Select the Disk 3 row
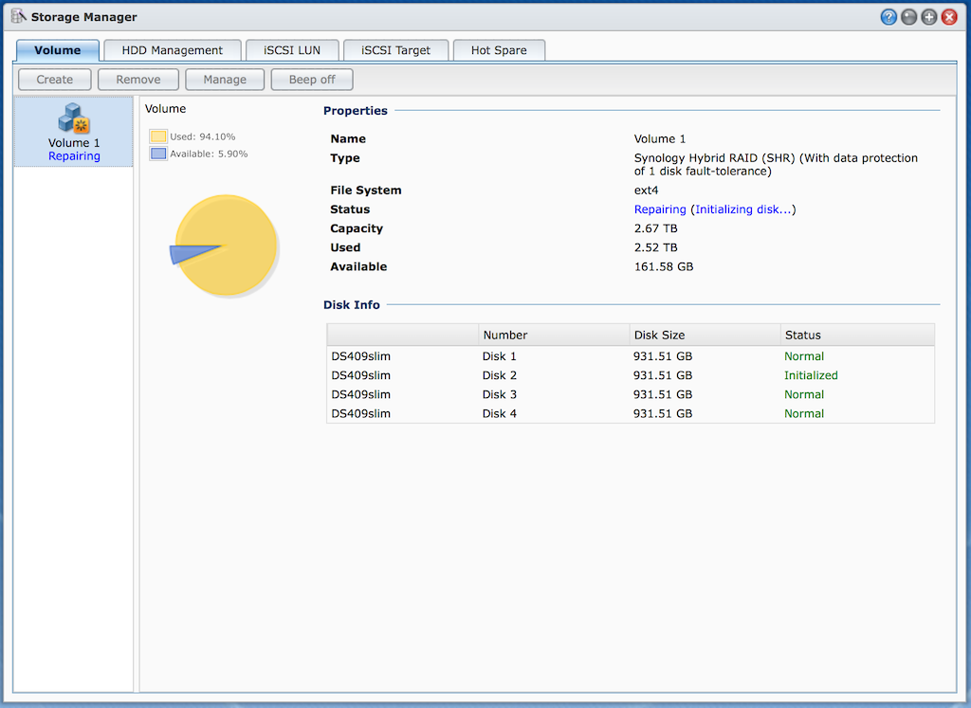This screenshot has width=971, height=708. 631,394
